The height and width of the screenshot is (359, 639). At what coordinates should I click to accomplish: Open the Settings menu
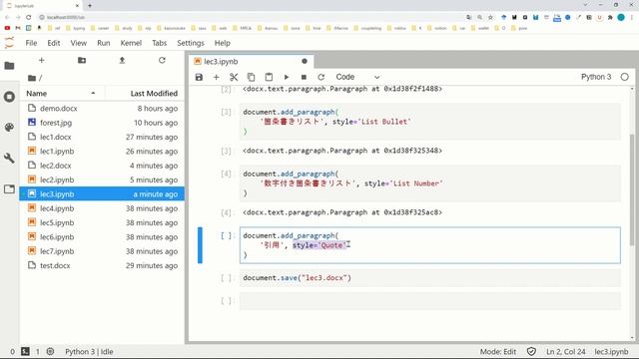191,43
